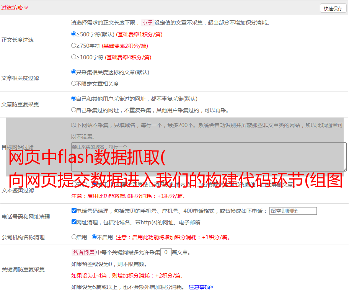Click the 基础费率4积分/篇 red note
The height and width of the screenshot is (294, 349).
[128, 57]
